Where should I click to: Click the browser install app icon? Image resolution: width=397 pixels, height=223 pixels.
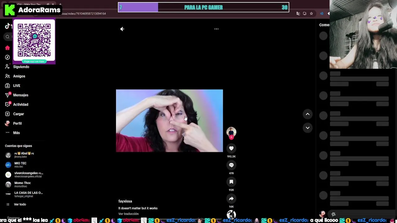click(x=305, y=14)
